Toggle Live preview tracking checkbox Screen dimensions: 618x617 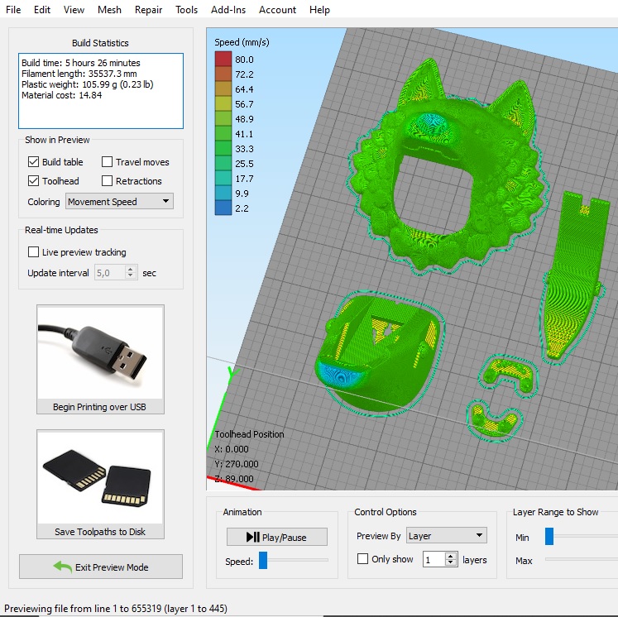[34, 252]
